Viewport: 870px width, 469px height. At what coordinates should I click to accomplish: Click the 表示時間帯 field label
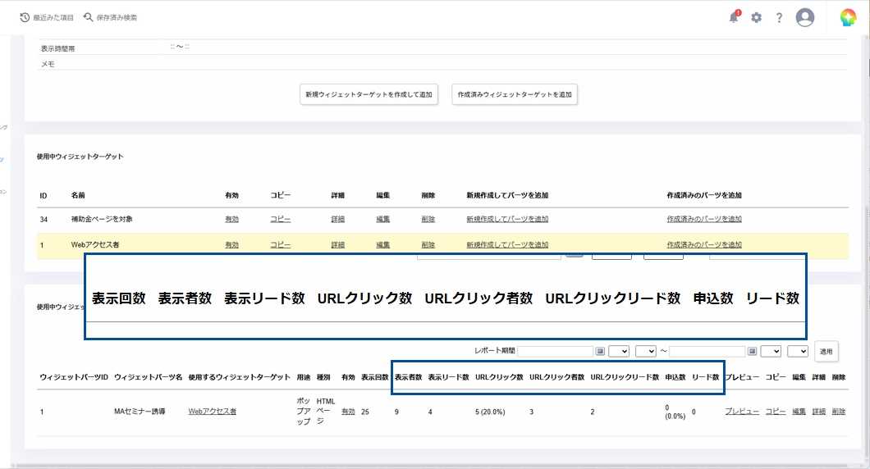tap(57, 48)
